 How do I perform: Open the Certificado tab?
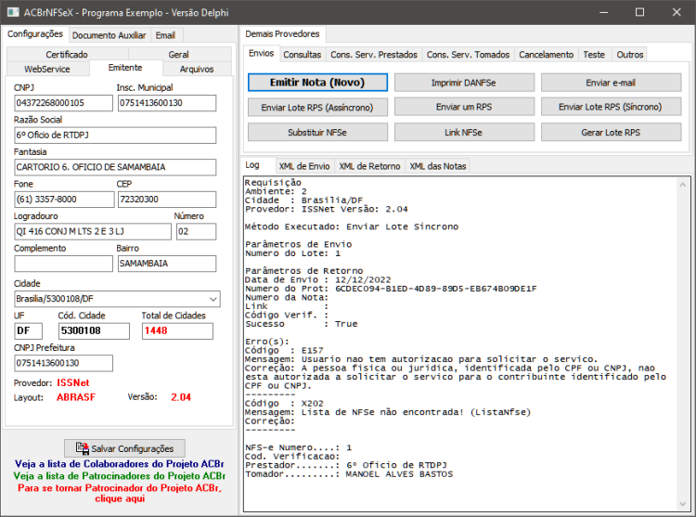67,54
